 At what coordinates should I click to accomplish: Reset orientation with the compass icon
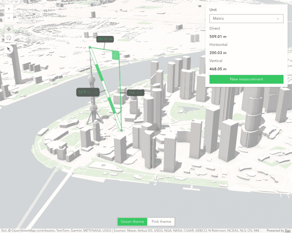[x=9, y=49]
